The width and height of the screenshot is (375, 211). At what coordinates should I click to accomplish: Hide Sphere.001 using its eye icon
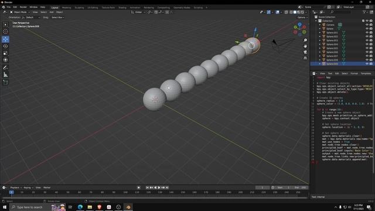[x=367, y=32]
